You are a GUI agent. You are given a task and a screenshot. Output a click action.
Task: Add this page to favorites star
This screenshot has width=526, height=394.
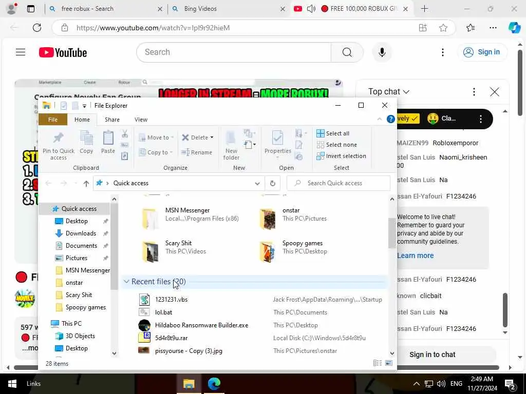click(x=443, y=28)
